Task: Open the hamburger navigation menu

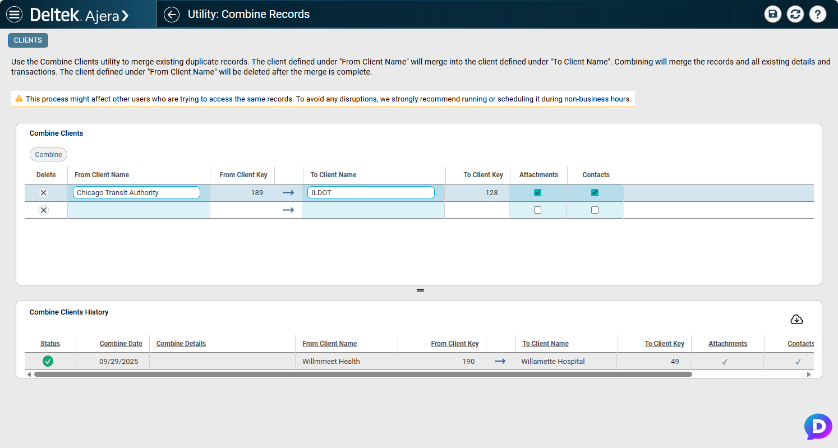Action: pos(14,14)
